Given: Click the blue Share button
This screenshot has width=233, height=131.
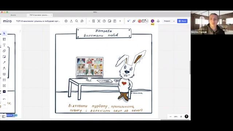Looking at the screenshot, I should point(182,21).
